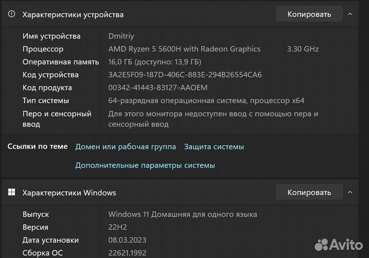Screen dimensions: 369x258
Task: Click the version value 22H2
Action: tap(118, 227)
